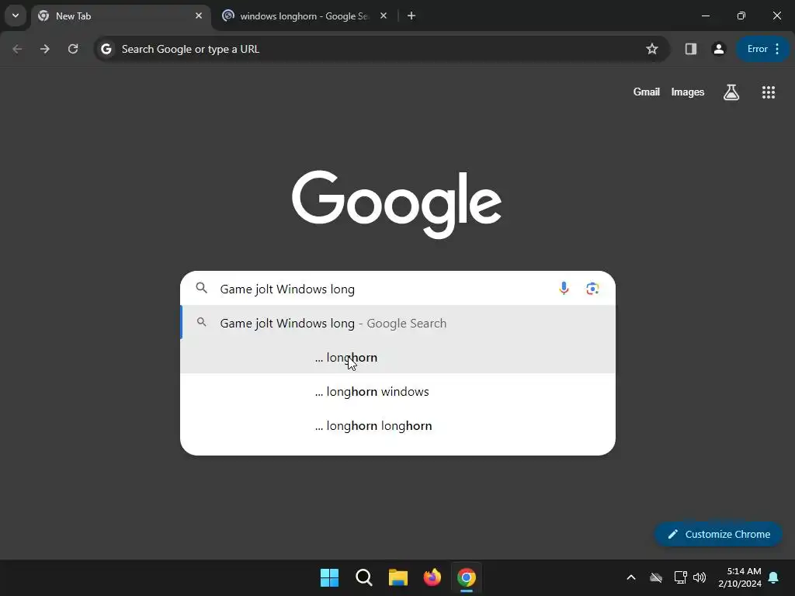Start voice search with the microphone
795x596 pixels.
click(564, 289)
